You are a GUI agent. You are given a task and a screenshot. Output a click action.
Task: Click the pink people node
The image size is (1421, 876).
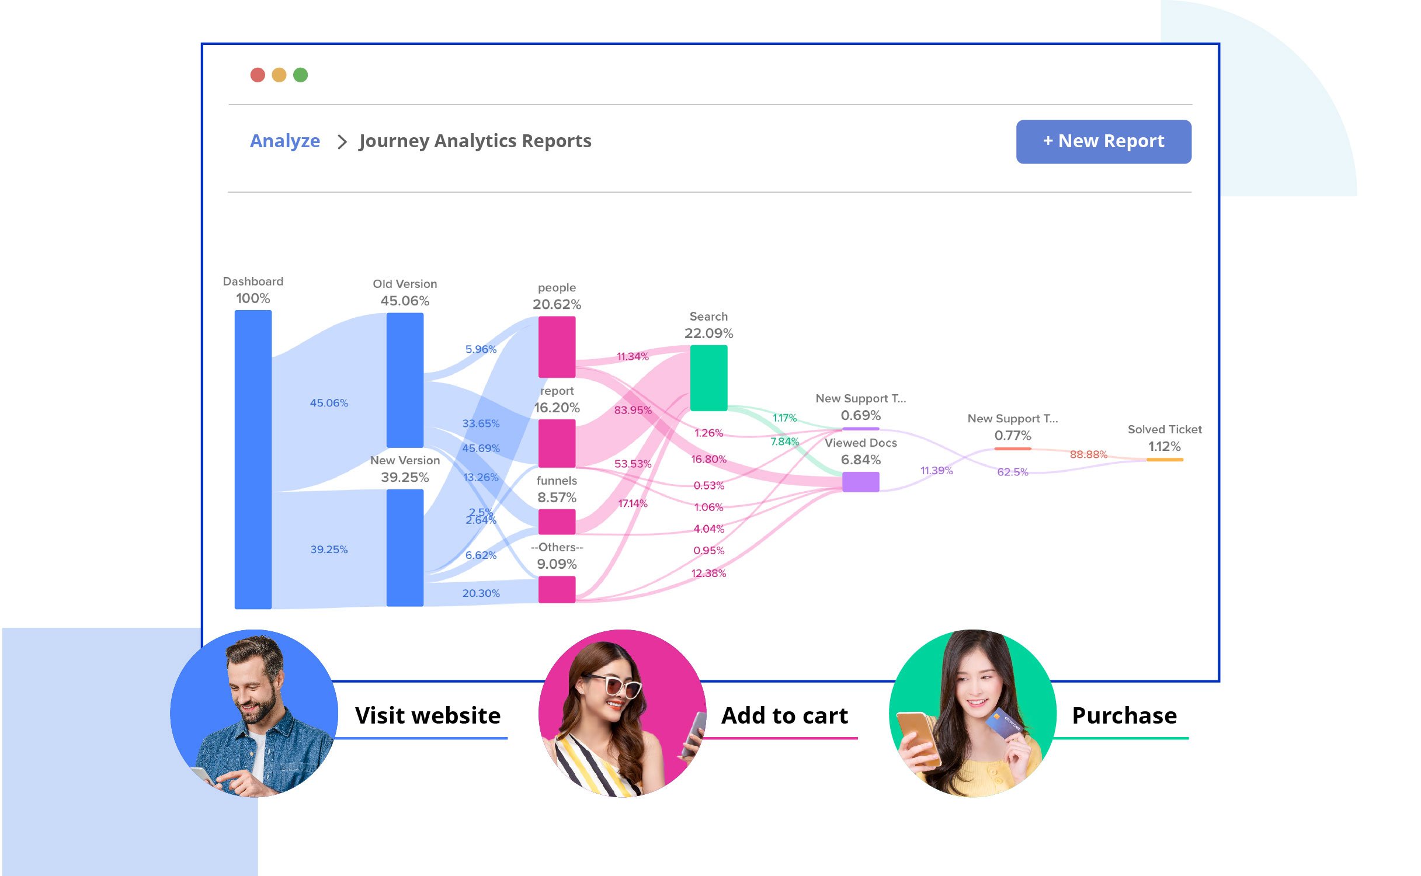tap(556, 347)
